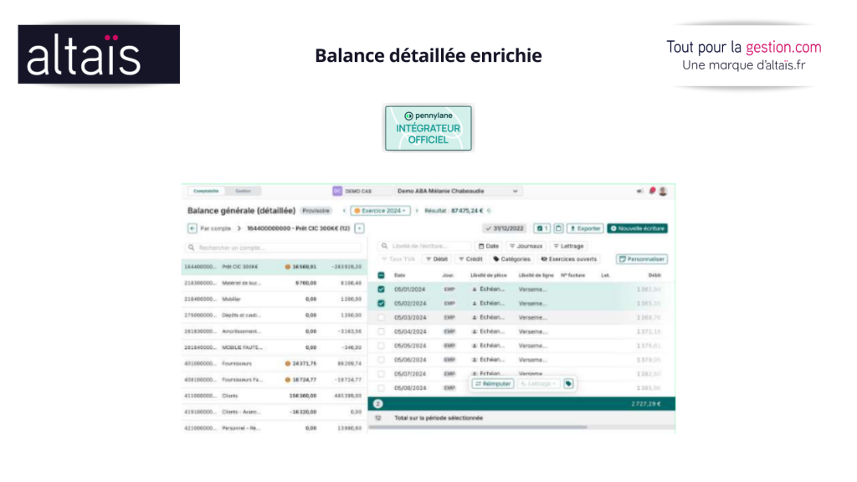The width and height of the screenshot is (857, 482).
Task: Click the Pennylane Intégrateur Officiel badge
Action: (x=428, y=128)
